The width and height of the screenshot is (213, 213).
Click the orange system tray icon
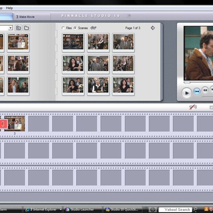point(206,209)
